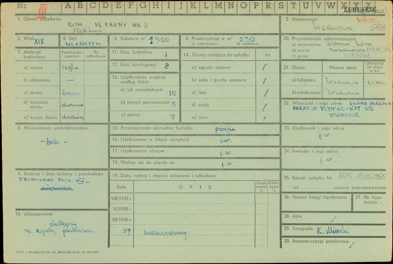Select the letter W index tab
Screen dimensions: 393x264
pos(331,6)
